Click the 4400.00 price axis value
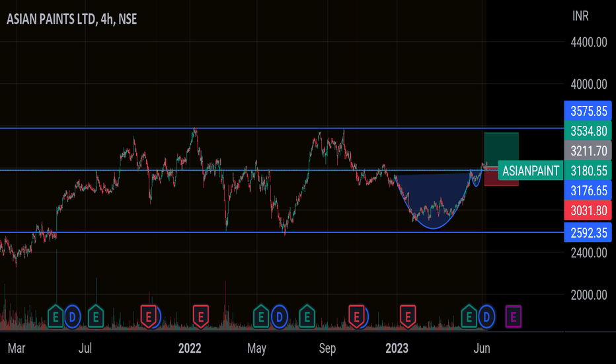This screenshot has height=364, width=616. (588, 42)
